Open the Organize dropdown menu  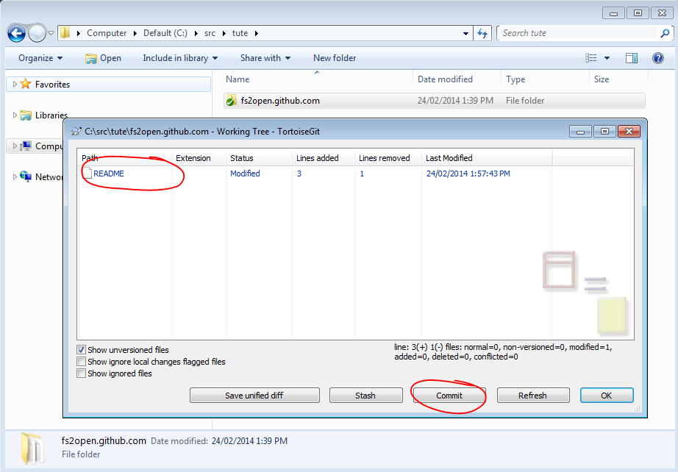point(40,58)
